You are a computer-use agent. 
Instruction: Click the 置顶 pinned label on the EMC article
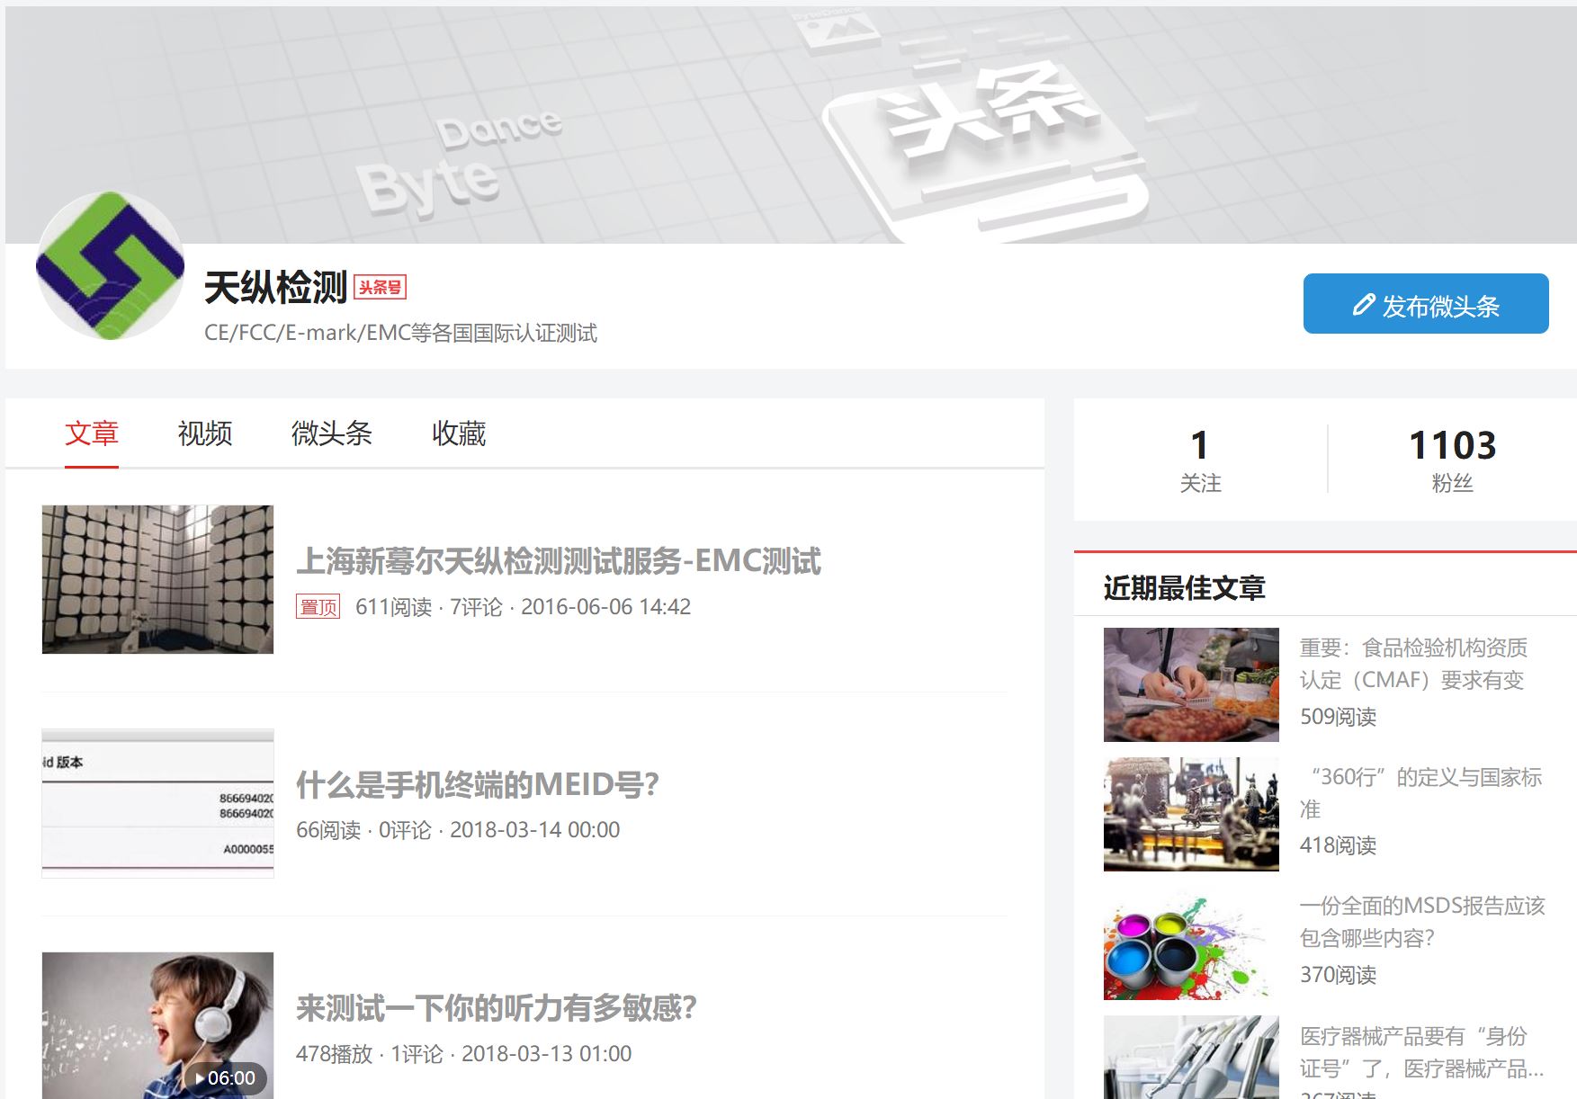[318, 607]
